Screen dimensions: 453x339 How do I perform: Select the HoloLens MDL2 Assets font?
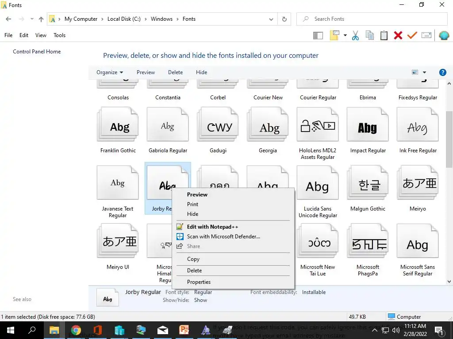pyautogui.click(x=318, y=134)
